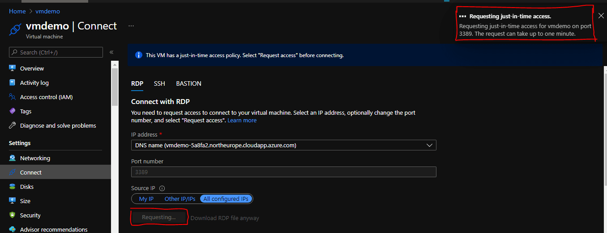
Task: Click the Networking icon in sidebar
Action: 13,158
